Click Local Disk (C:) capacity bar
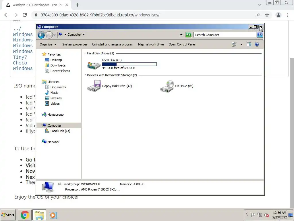This screenshot has height=221, width=294. coord(129,64)
